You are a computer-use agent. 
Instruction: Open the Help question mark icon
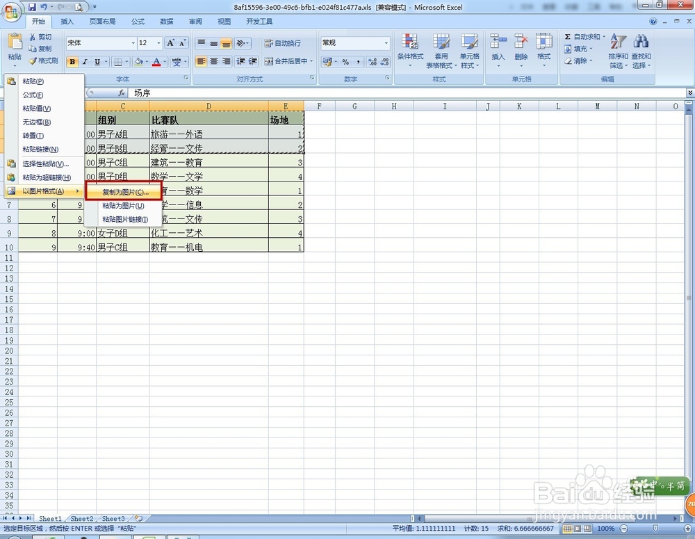(653, 22)
